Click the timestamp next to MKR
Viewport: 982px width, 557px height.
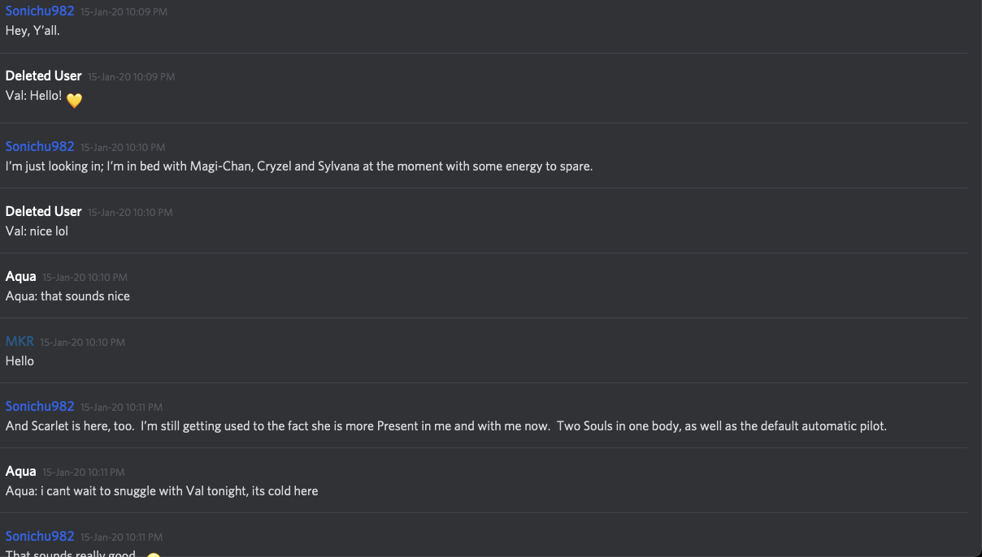coord(82,343)
